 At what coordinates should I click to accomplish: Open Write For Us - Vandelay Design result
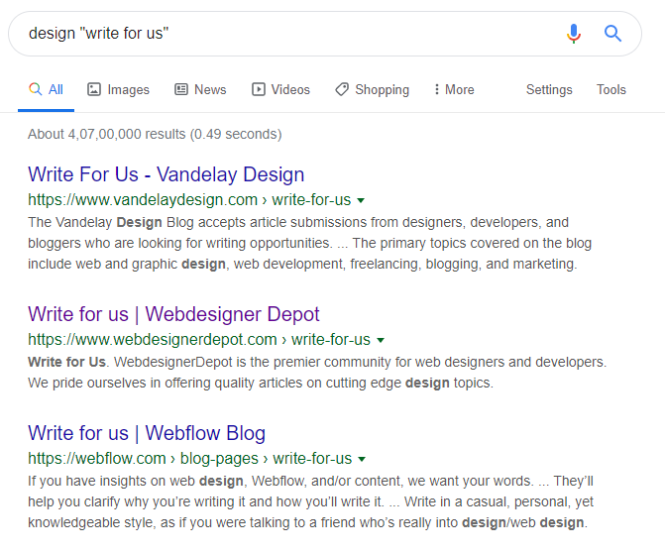point(166,174)
